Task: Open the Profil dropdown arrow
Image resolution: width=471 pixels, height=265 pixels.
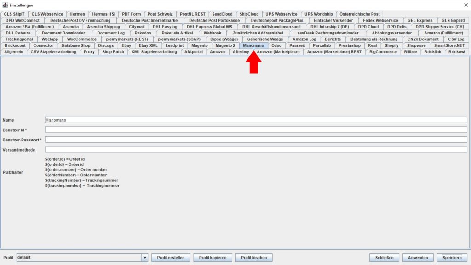Action: [145, 258]
